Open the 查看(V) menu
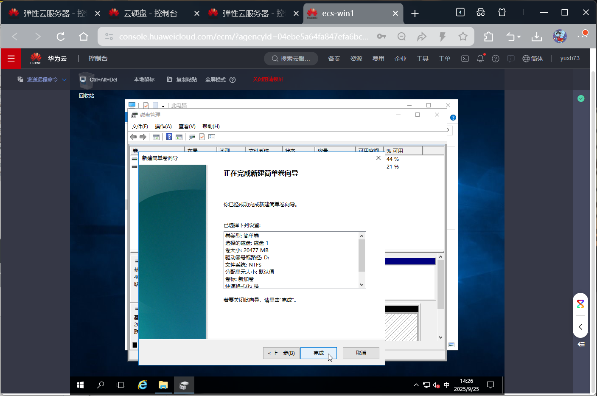 pos(187,126)
